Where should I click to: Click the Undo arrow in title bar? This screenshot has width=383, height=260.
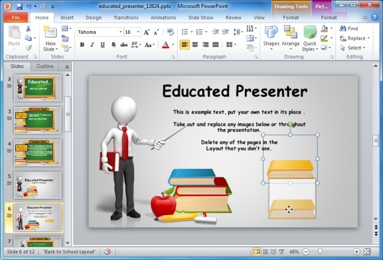[29, 7]
